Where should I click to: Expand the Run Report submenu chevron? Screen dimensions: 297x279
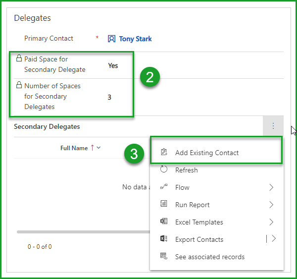[x=271, y=205]
